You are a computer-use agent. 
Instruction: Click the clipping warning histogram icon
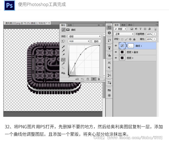click(63, 73)
